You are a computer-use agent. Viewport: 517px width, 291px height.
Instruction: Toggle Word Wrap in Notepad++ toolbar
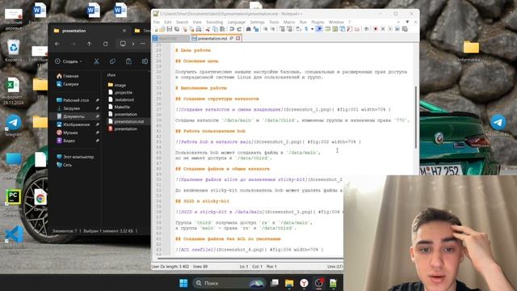pyautogui.click(x=298, y=29)
